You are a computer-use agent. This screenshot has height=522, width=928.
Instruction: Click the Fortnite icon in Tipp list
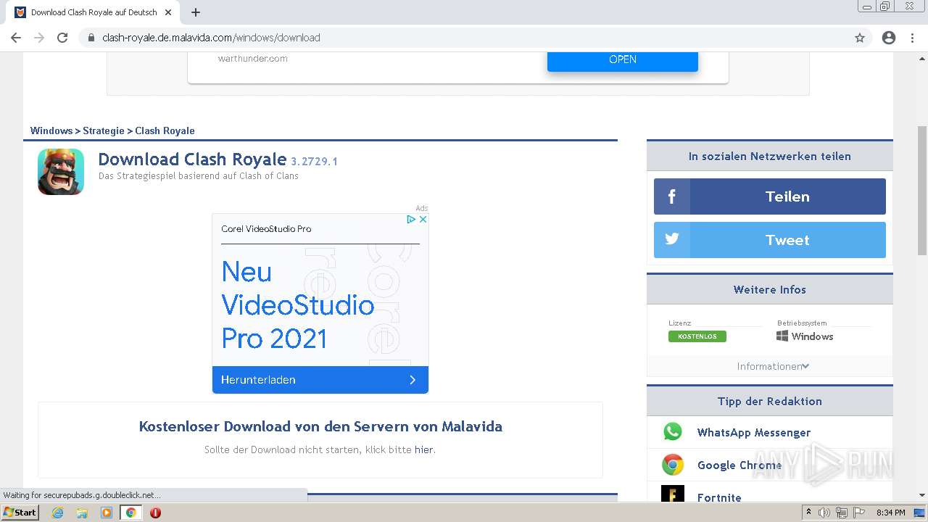(x=673, y=494)
